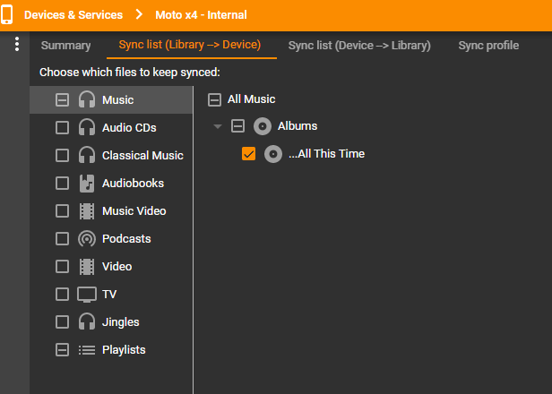
Task: Enable the Audio CDs sync checkbox
Action: point(62,128)
